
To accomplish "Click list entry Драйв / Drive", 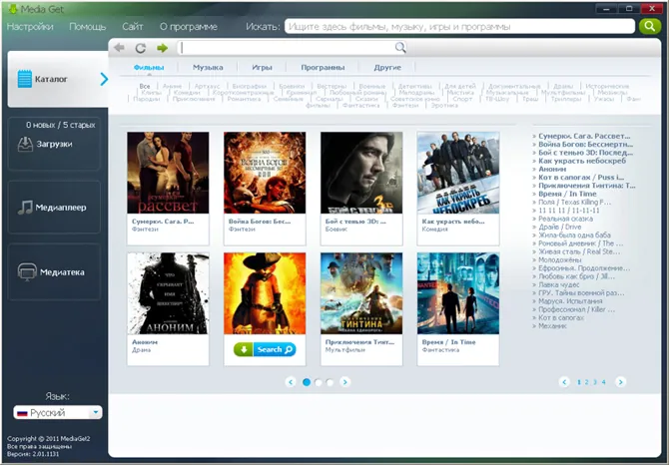I will 560,227.
